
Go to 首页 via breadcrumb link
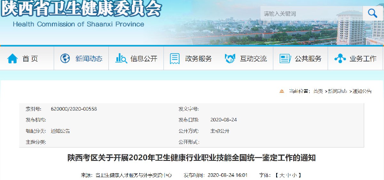318,91
